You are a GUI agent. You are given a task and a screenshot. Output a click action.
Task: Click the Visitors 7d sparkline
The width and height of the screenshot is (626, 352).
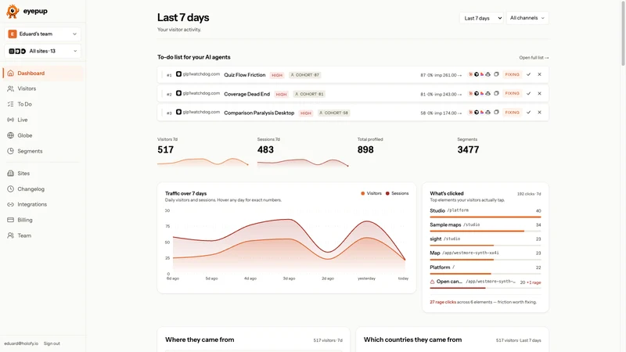coord(203,162)
